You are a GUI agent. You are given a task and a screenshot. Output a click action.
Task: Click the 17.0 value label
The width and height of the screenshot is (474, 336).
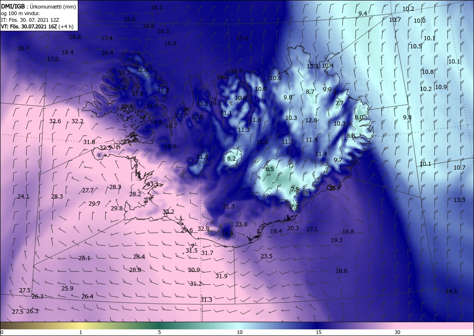tap(53, 59)
